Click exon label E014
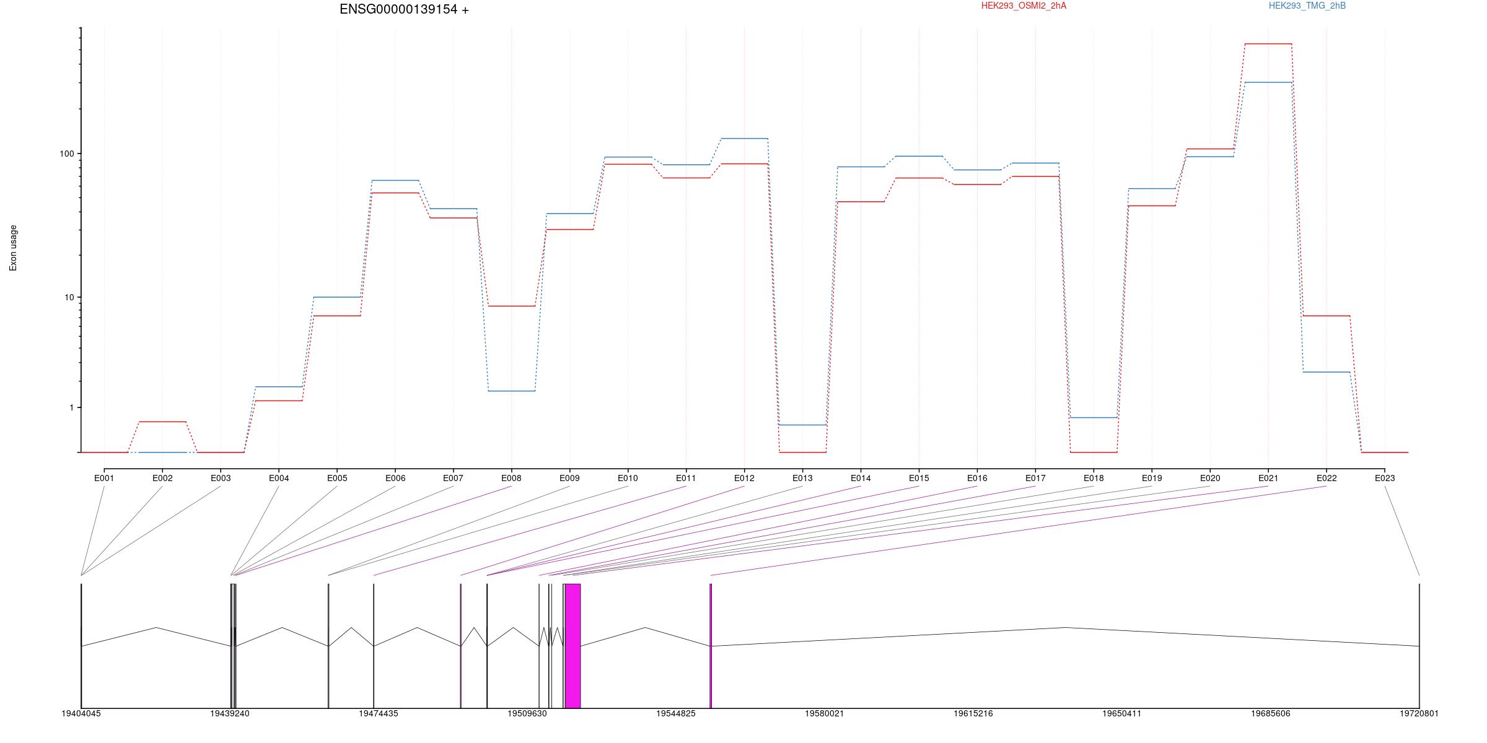This screenshot has width=1487, height=743. coord(861,478)
